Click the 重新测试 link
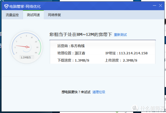Screen dimensions: 166x113 (120, 35)
